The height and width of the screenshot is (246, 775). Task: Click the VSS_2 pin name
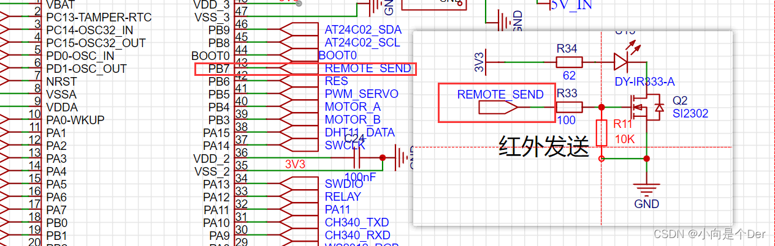[212, 171]
